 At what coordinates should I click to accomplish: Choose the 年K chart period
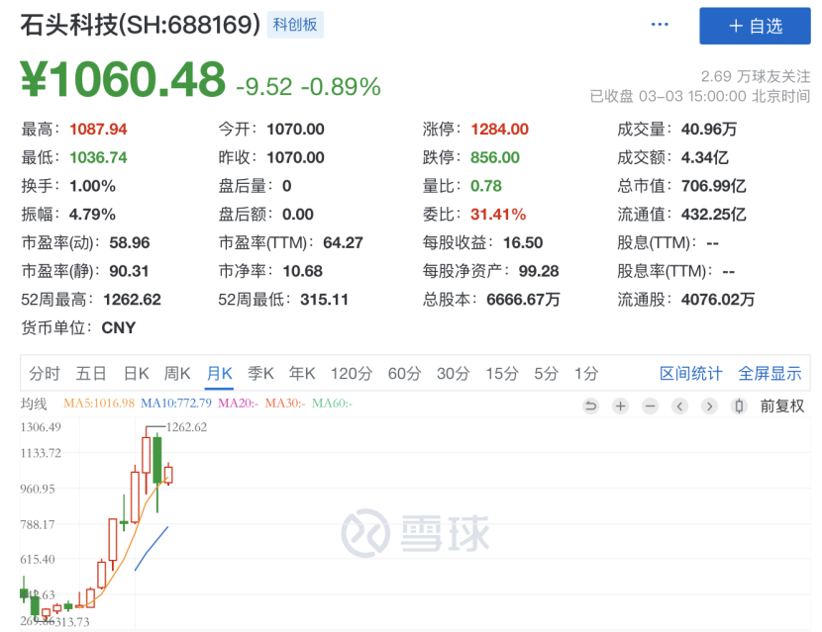pyautogui.click(x=301, y=373)
